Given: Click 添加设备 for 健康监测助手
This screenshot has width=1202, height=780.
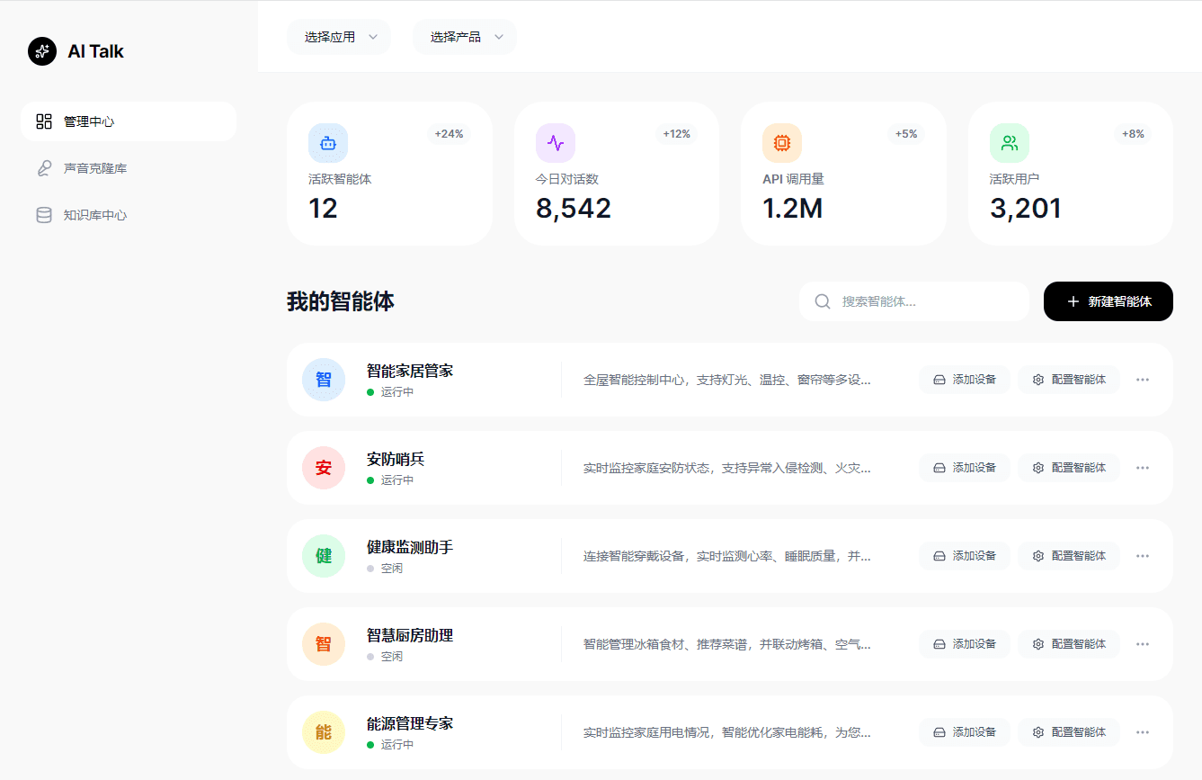Looking at the screenshot, I should point(964,555).
